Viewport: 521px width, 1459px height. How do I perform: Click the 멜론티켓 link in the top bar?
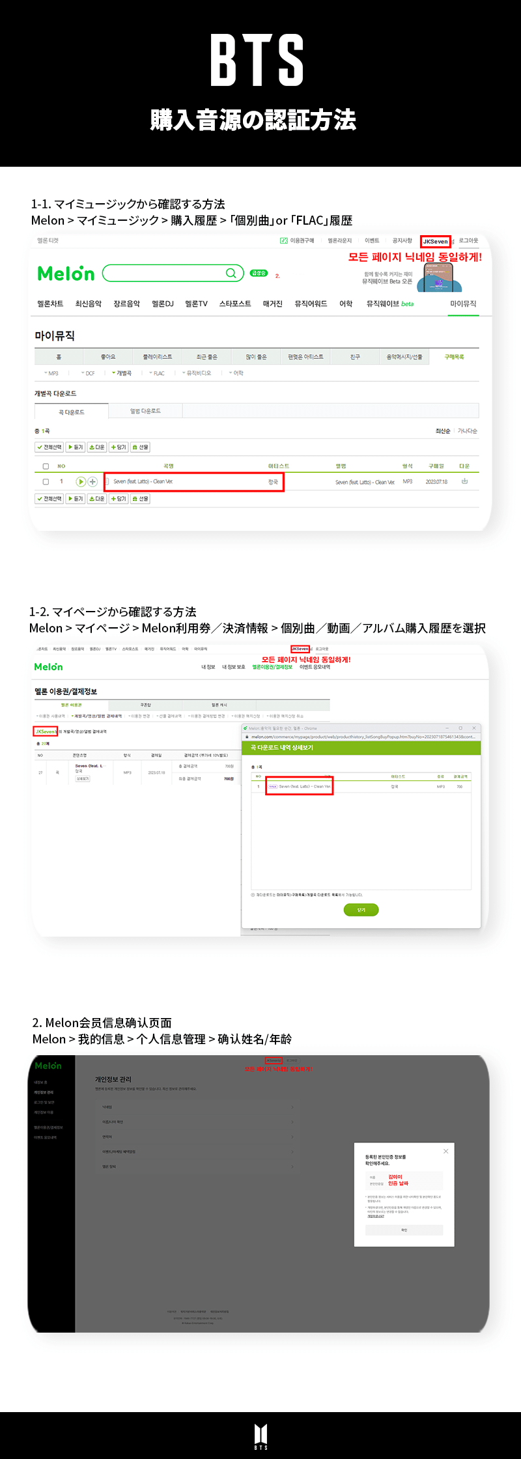point(48,240)
